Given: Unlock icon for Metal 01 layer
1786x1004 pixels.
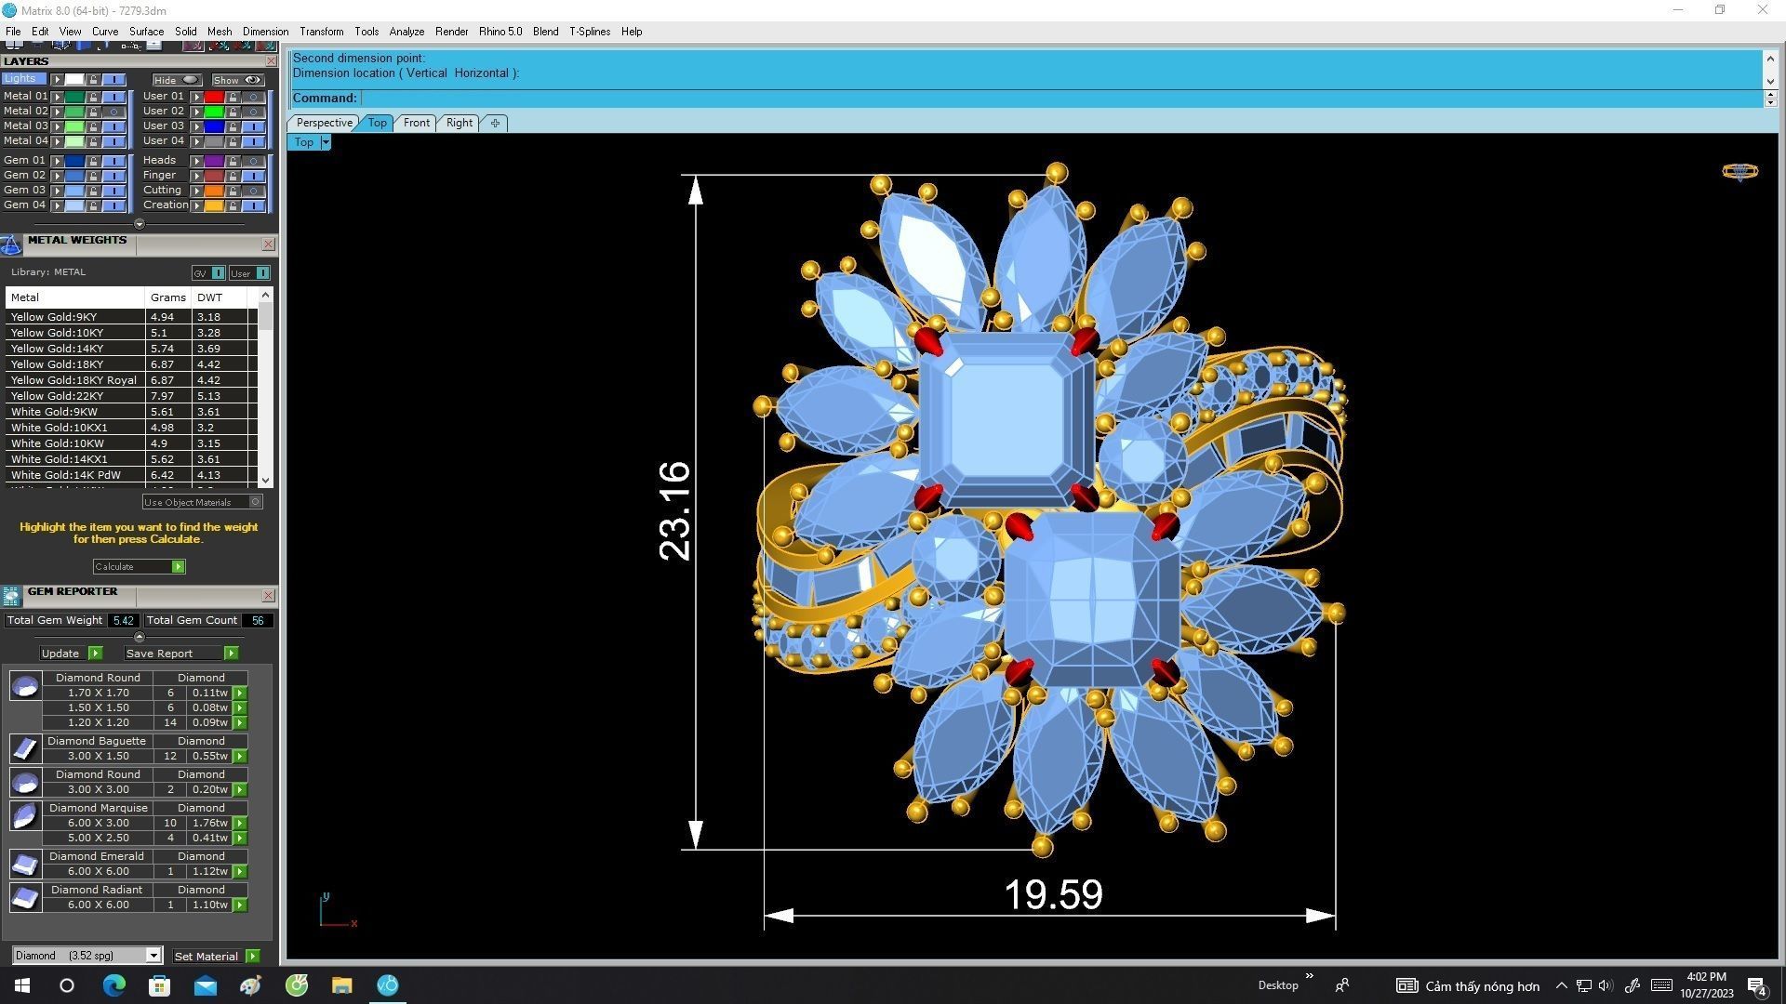Looking at the screenshot, I should [93, 97].
